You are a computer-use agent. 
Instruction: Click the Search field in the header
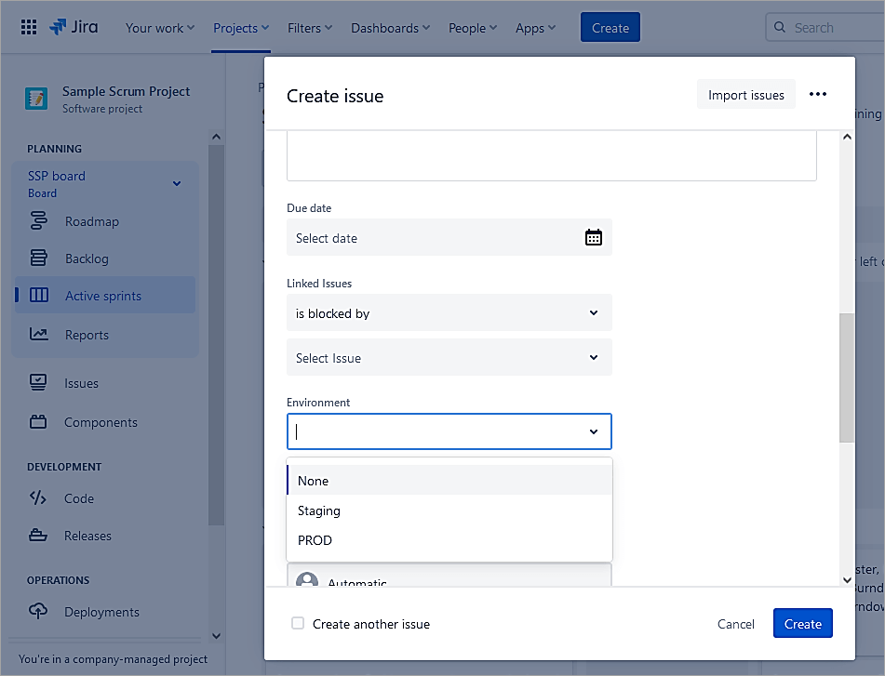point(824,28)
